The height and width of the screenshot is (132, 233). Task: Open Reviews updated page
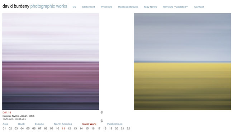pos(176,7)
